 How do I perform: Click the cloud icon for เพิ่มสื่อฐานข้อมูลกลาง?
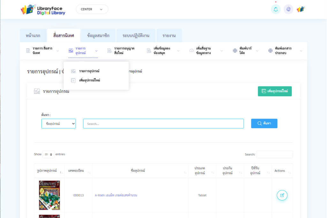pos(192,50)
